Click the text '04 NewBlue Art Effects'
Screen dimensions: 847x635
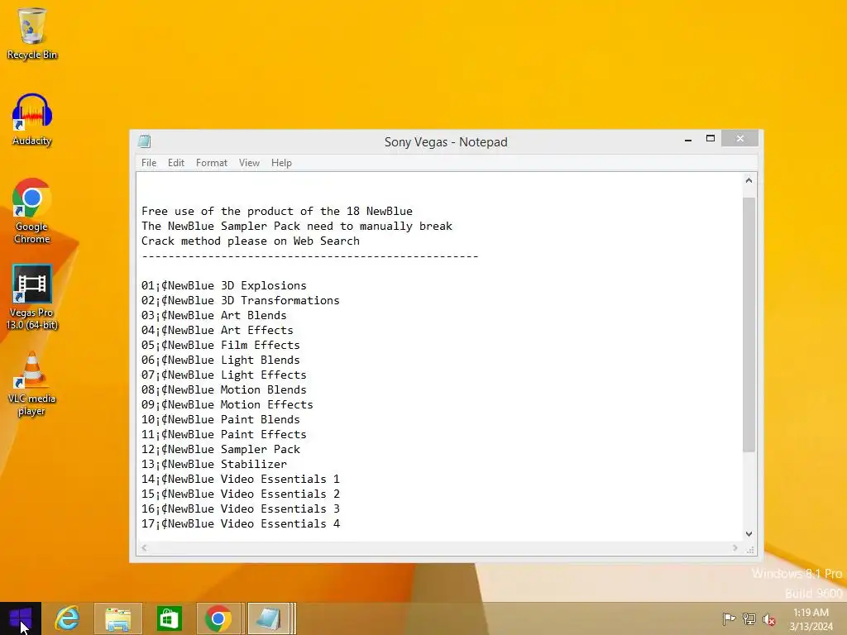(x=218, y=330)
